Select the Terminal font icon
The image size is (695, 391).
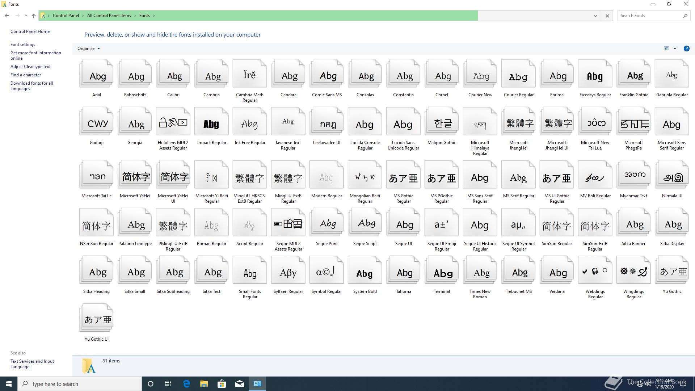(442, 271)
